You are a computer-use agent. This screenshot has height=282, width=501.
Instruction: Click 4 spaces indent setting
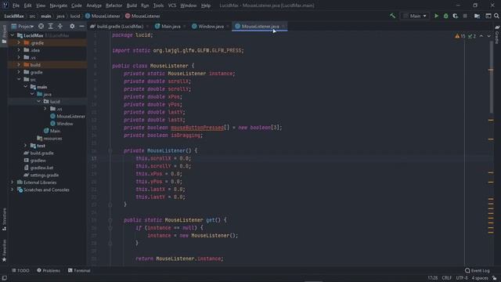(x=480, y=278)
